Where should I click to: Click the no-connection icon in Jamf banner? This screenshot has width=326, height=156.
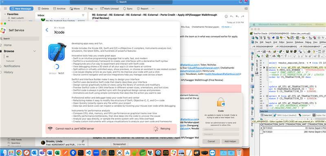(x=50, y=129)
